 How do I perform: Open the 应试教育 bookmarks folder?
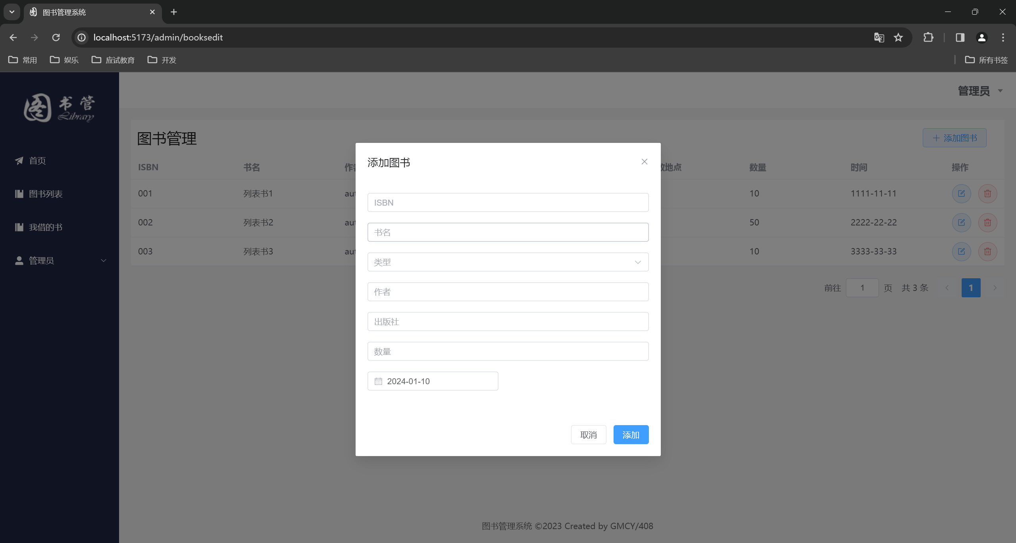pyautogui.click(x=113, y=60)
